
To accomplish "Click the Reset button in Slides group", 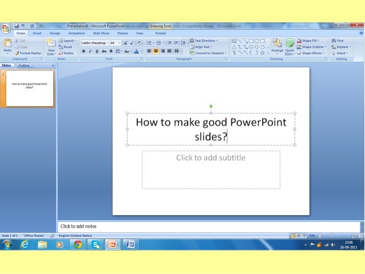I will 67,47.
